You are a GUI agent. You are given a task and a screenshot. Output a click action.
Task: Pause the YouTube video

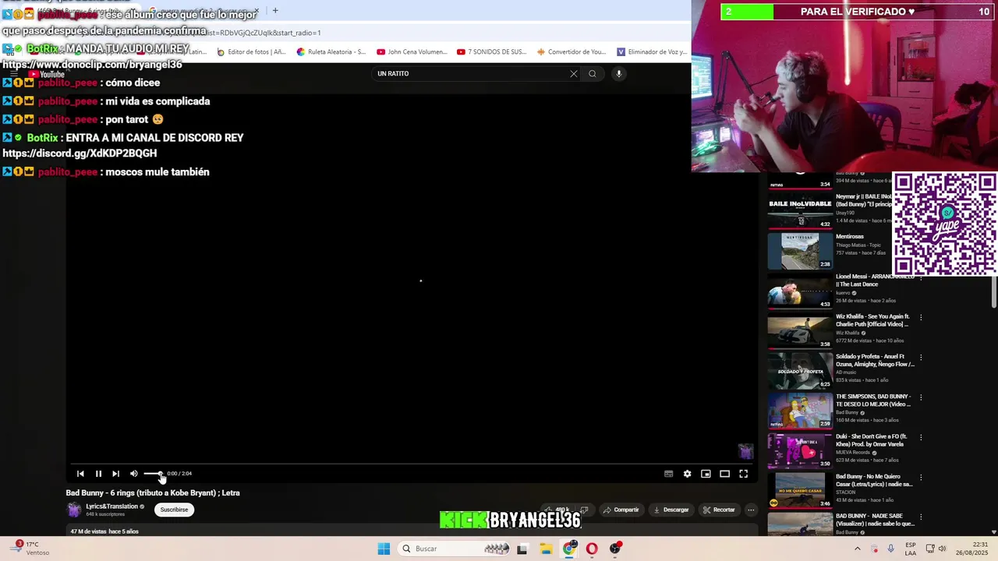[98, 474]
